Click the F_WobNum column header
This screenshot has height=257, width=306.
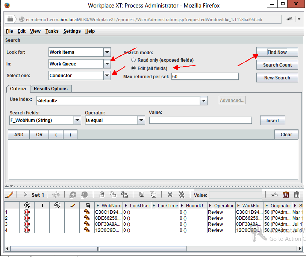[109, 205]
